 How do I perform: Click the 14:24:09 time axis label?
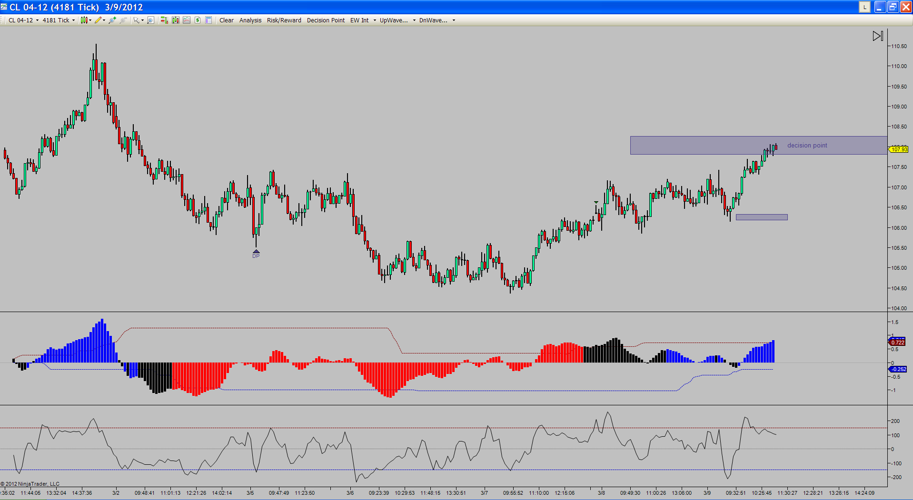[864, 493]
